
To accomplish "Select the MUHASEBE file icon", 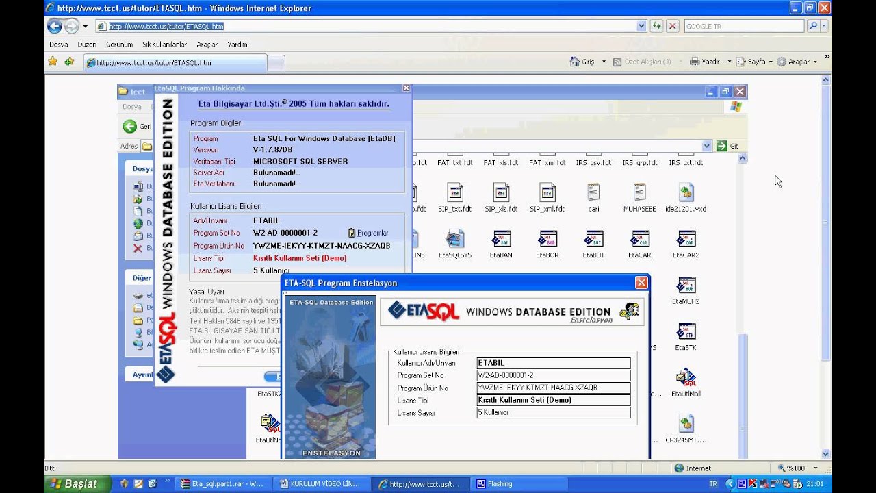I will [639, 192].
